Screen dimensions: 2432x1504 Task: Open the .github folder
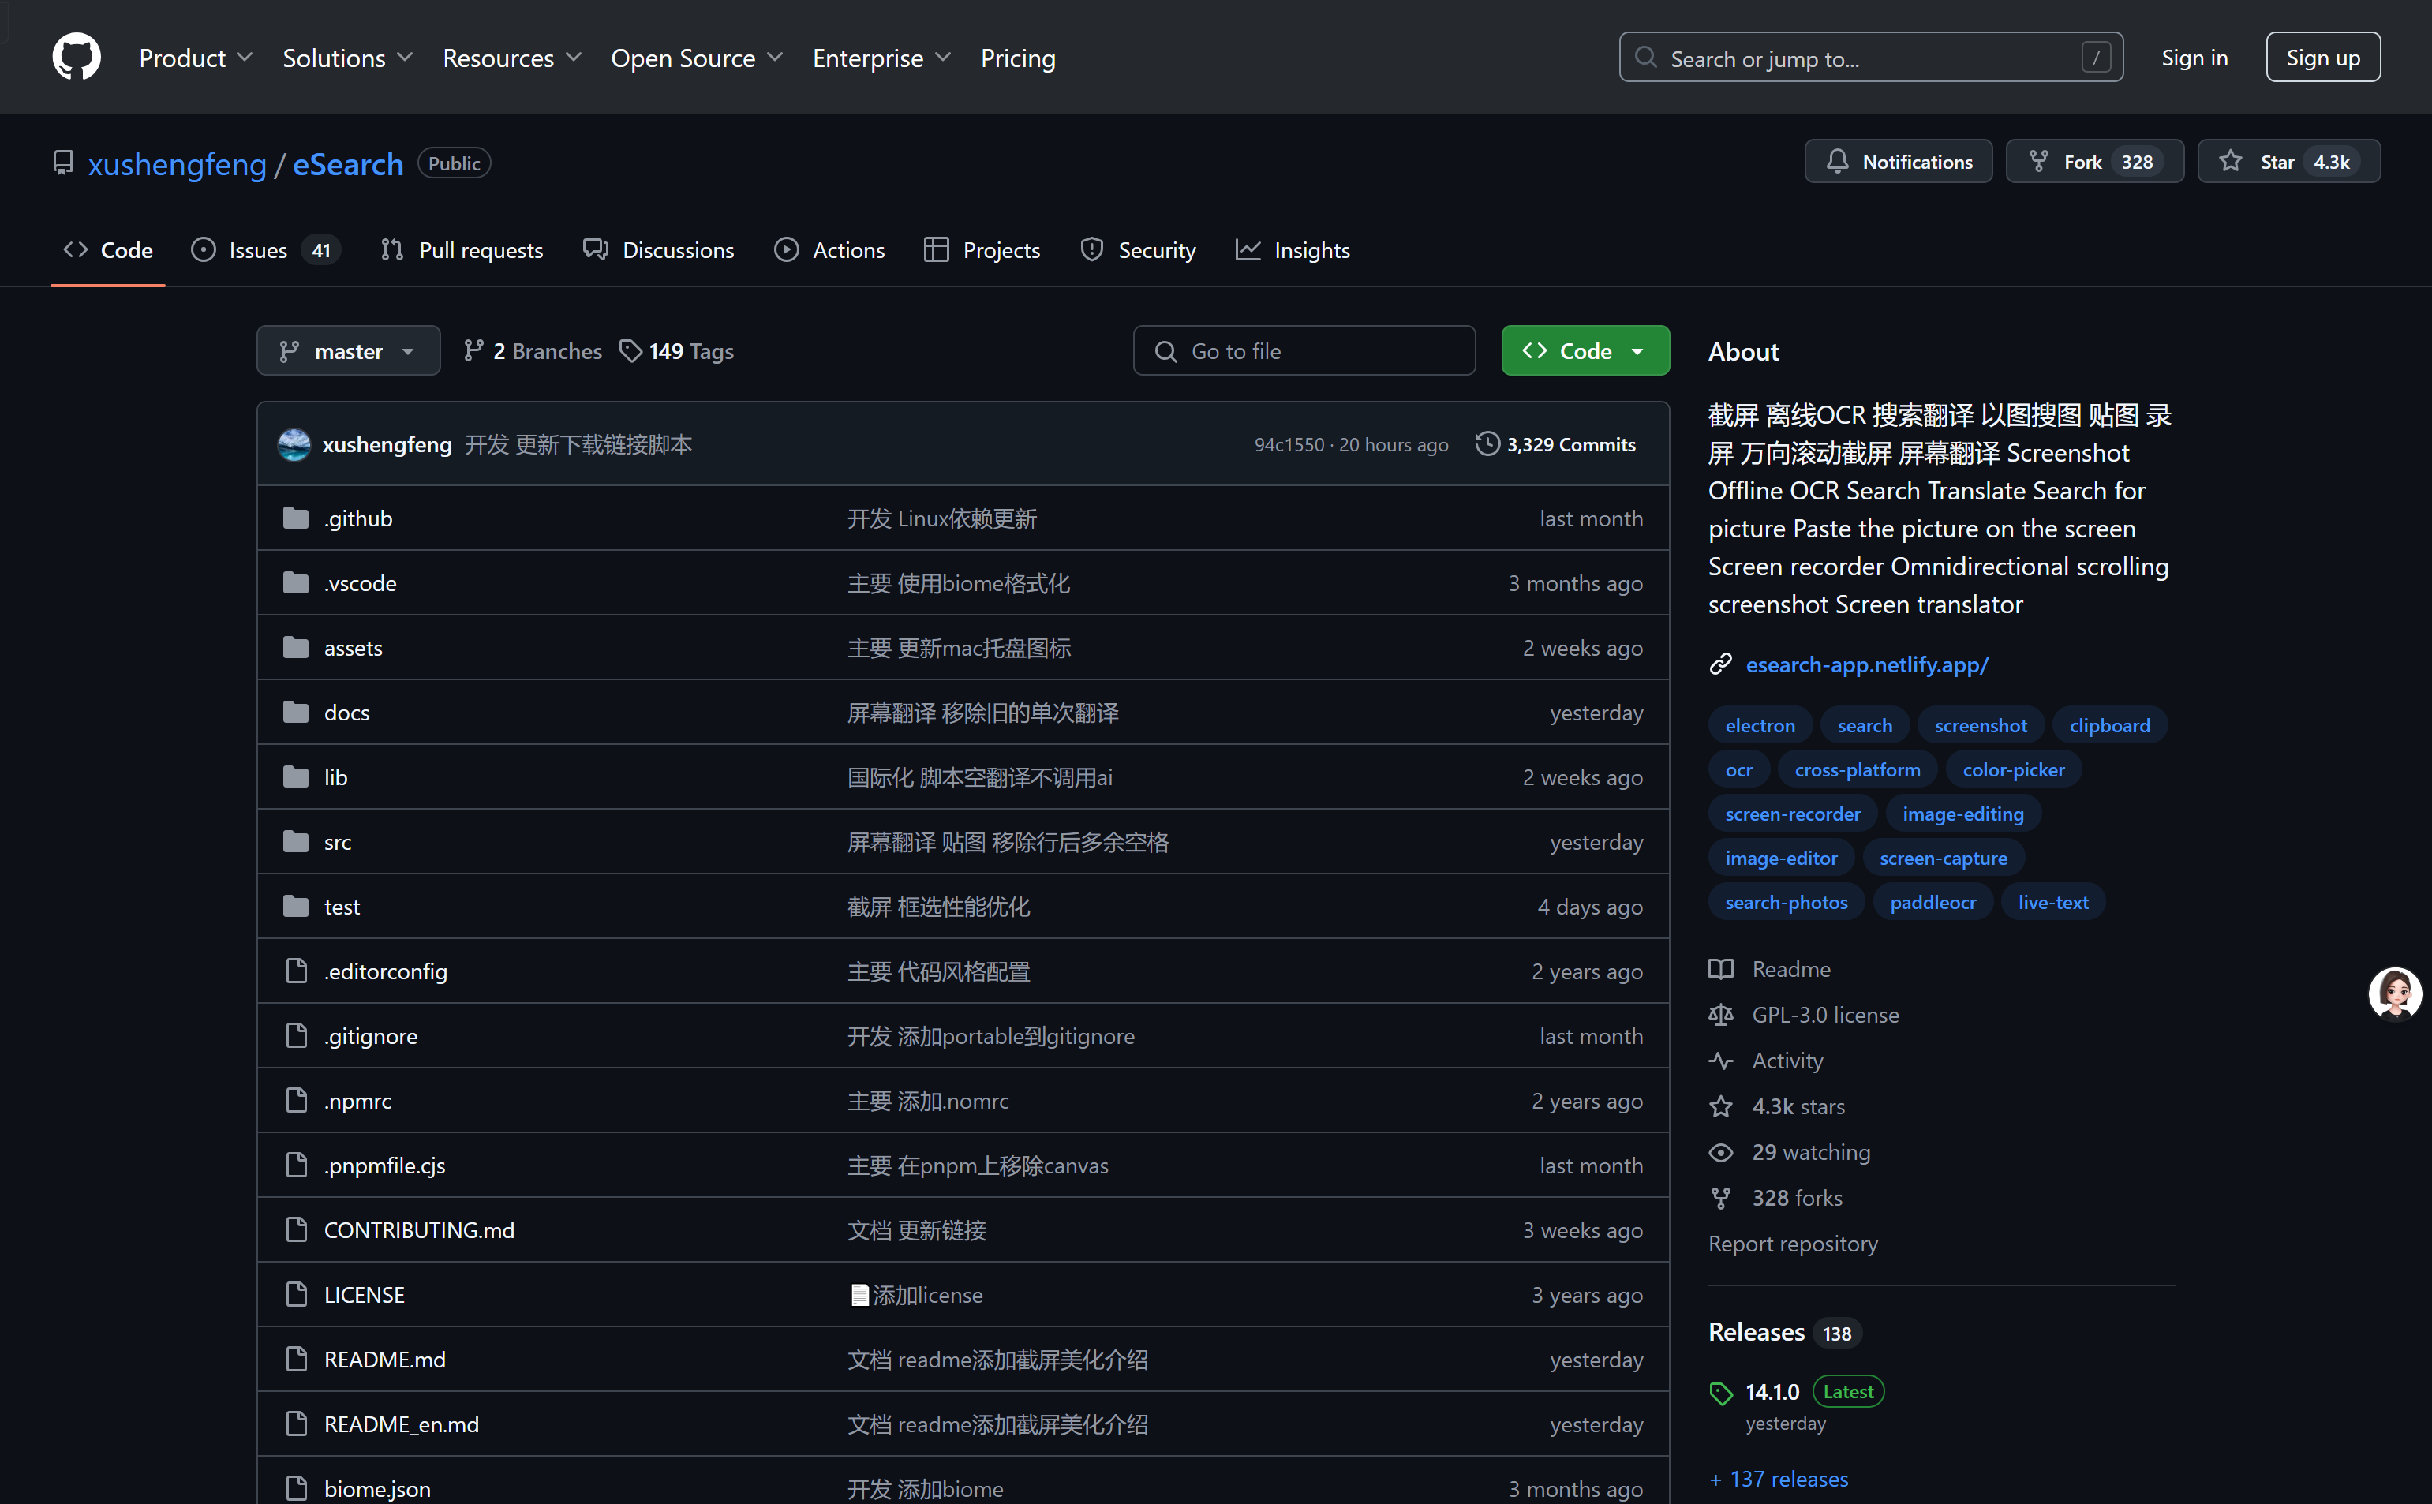pyautogui.click(x=357, y=518)
